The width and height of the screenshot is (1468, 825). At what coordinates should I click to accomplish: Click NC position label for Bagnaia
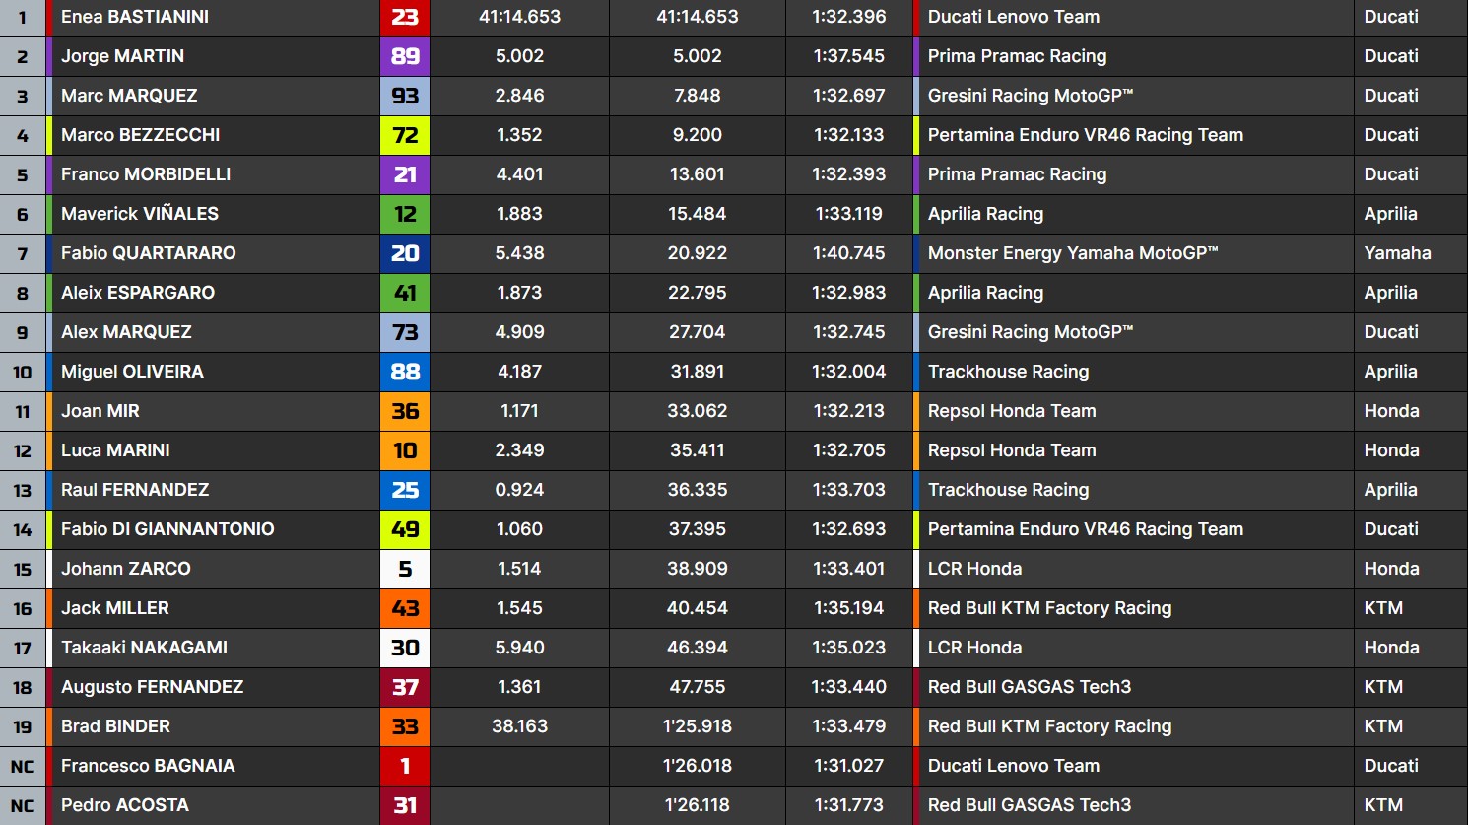23,766
